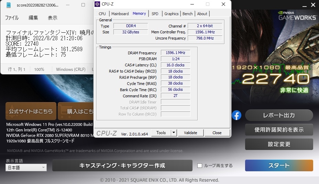Click the Channel # 2 x 64-bit value

[205, 26]
